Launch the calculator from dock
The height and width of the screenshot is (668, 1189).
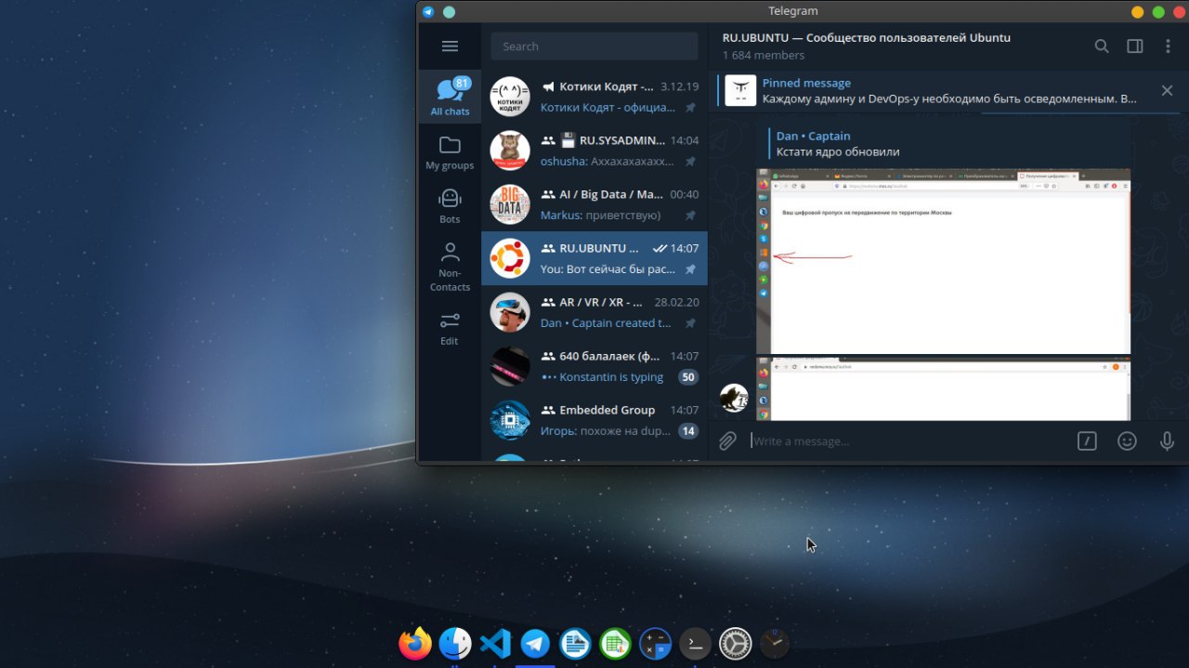click(656, 643)
